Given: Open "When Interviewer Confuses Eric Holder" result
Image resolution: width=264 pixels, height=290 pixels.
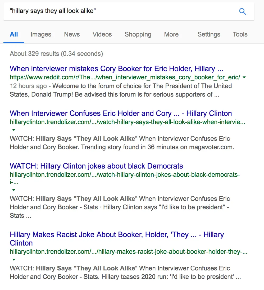Looking at the screenshot, I should pos(121,114).
